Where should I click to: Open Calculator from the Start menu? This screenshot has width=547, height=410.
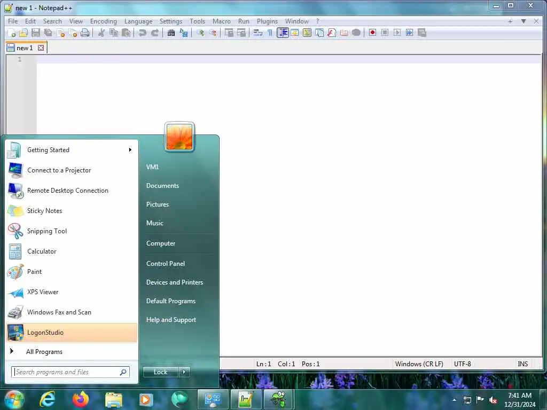pos(72,251)
